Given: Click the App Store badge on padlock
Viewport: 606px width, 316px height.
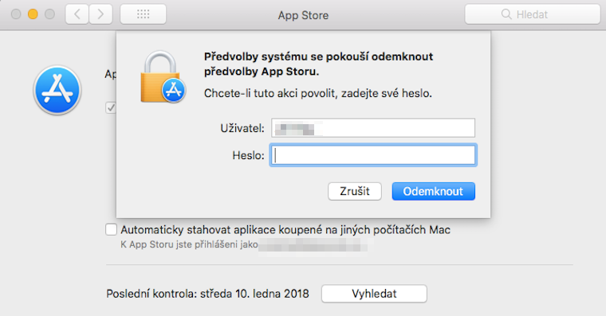Looking at the screenshot, I should (174, 90).
